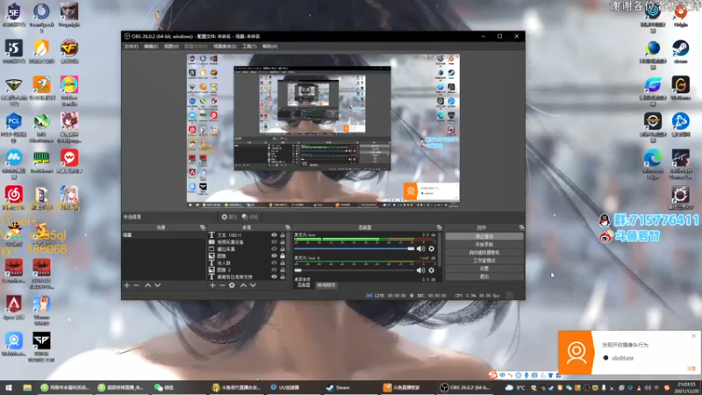This screenshot has height=395, width=702.
Task: Select the 场景 entry in the Scenes list
Action: point(163,234)
